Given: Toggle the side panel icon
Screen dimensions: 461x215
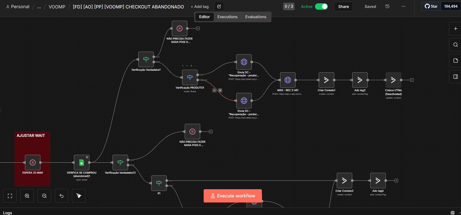Looking at the screenshot, I should click(x=455, y=77).
